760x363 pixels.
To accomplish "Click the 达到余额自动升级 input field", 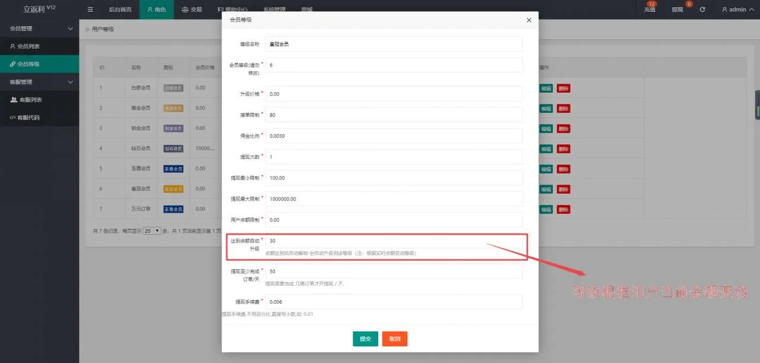I will (x=394, y=241).
